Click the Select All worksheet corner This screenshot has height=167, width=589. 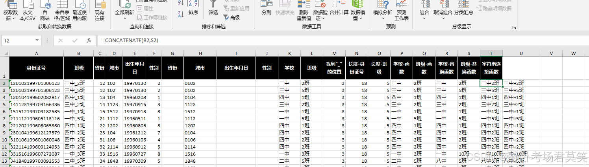click(x=4, y=53)
